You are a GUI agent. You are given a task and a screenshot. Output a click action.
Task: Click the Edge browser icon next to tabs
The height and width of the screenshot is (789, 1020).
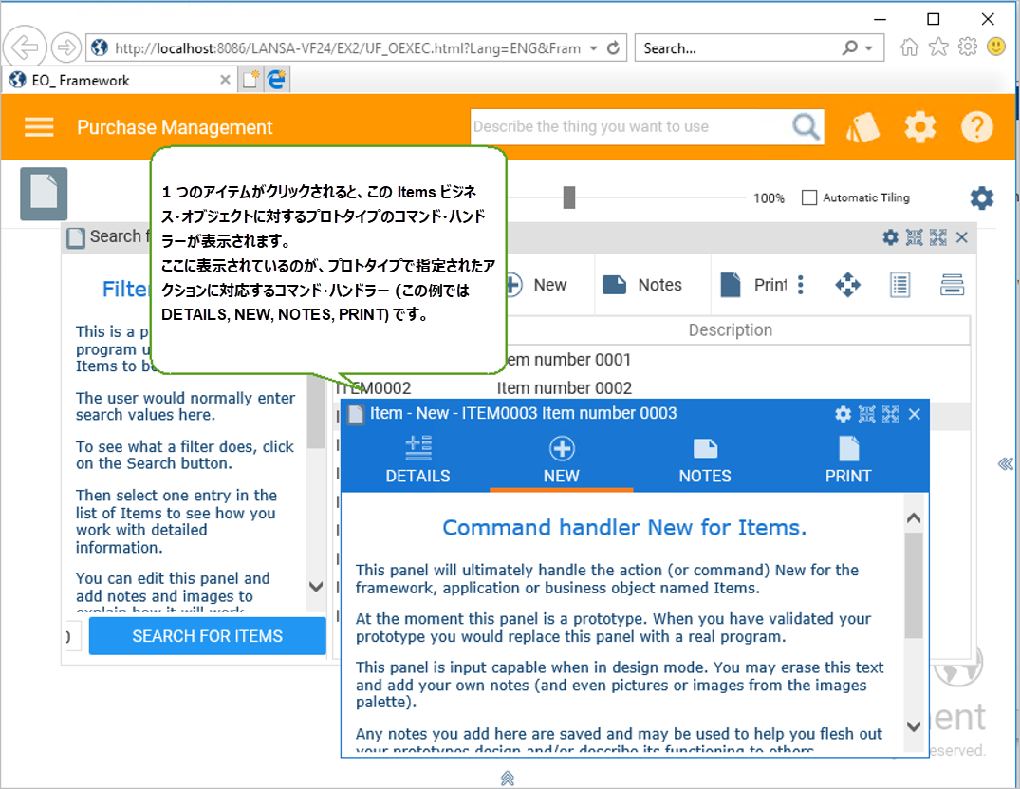tap(276, 80)
